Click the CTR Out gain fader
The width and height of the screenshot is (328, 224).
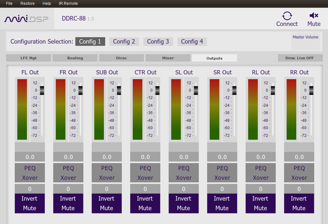(x=157, y=90)
